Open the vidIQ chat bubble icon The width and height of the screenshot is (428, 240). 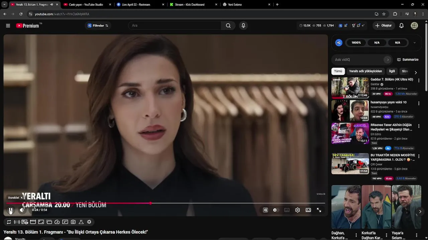(358, 26)
